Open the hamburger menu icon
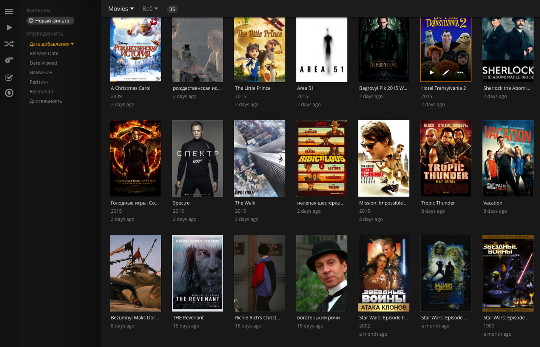The height and width of the screenshot is (347, 540). coord(9,11)
